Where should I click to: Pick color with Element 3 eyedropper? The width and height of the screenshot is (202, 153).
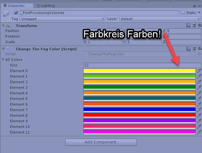[199, 88]
